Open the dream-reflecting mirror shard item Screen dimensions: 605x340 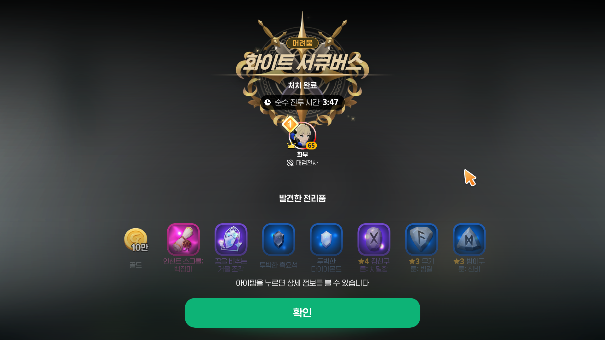[231, 239]
